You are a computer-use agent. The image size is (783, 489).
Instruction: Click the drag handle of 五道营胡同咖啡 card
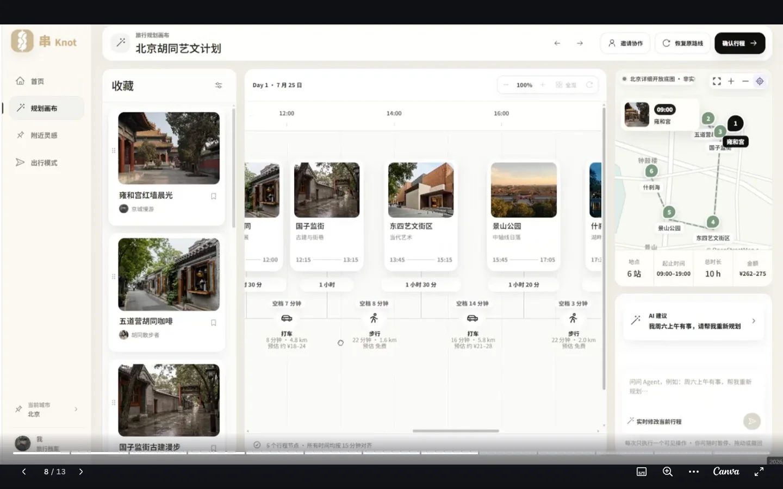pos(113,277)
